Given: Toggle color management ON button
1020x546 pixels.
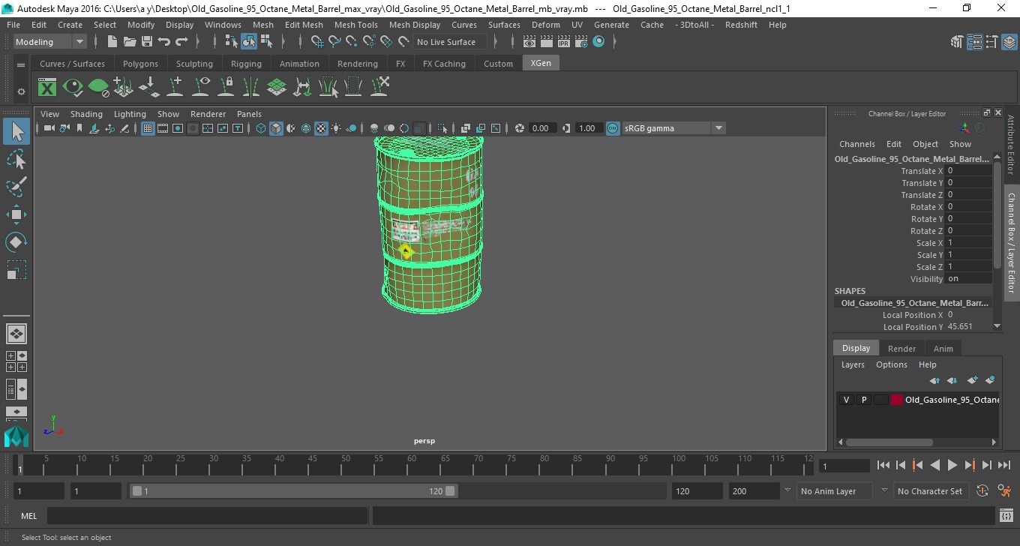Looking at the screenshot, I should (613, 128).
